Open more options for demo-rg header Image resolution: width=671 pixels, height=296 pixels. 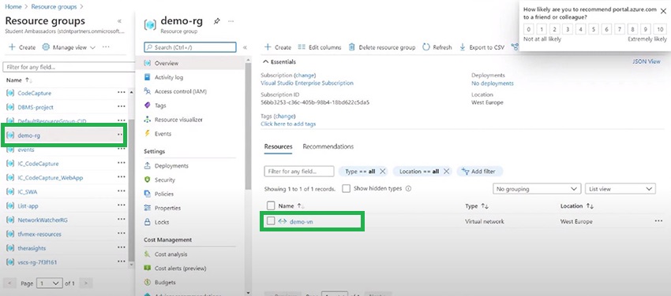[x=231, y=21]
